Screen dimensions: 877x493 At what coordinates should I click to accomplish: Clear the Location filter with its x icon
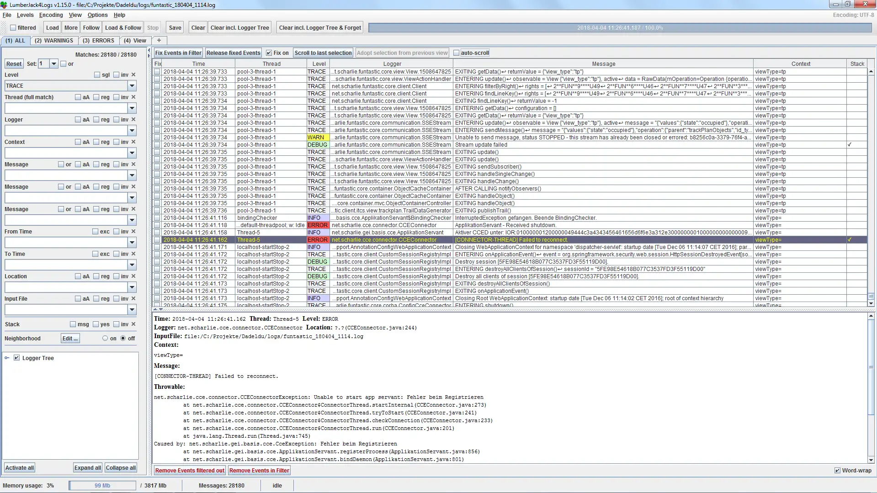click(133, 276)
